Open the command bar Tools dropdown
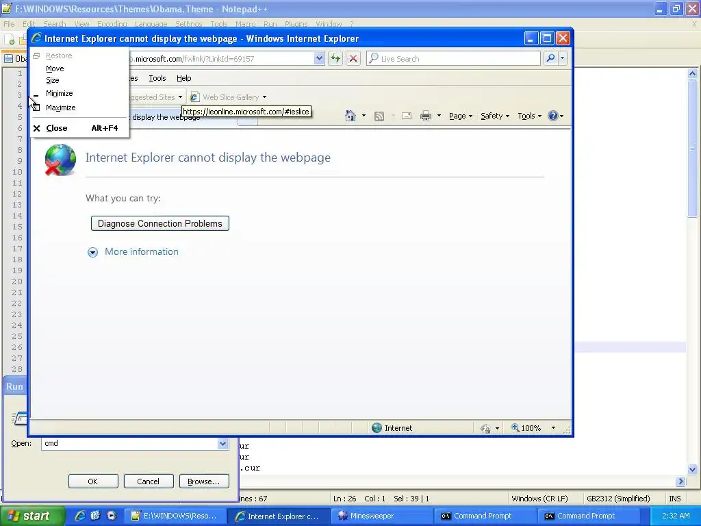 tap(529, 116)
